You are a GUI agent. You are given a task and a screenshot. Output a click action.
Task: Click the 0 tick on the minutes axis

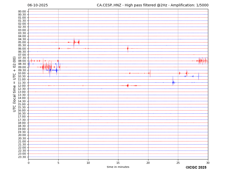coord(29,163)
